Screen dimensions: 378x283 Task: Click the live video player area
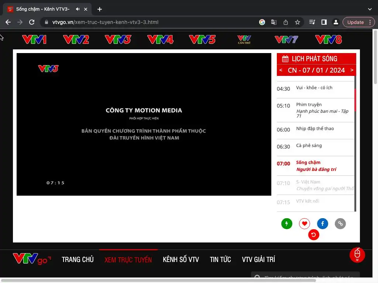(x=144, y=125)
